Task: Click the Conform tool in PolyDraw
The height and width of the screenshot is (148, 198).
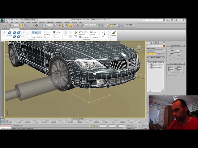Action: pos(10,34)
